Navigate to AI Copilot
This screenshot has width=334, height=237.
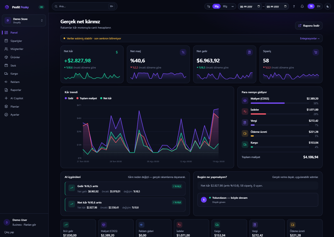click(24, 98)
